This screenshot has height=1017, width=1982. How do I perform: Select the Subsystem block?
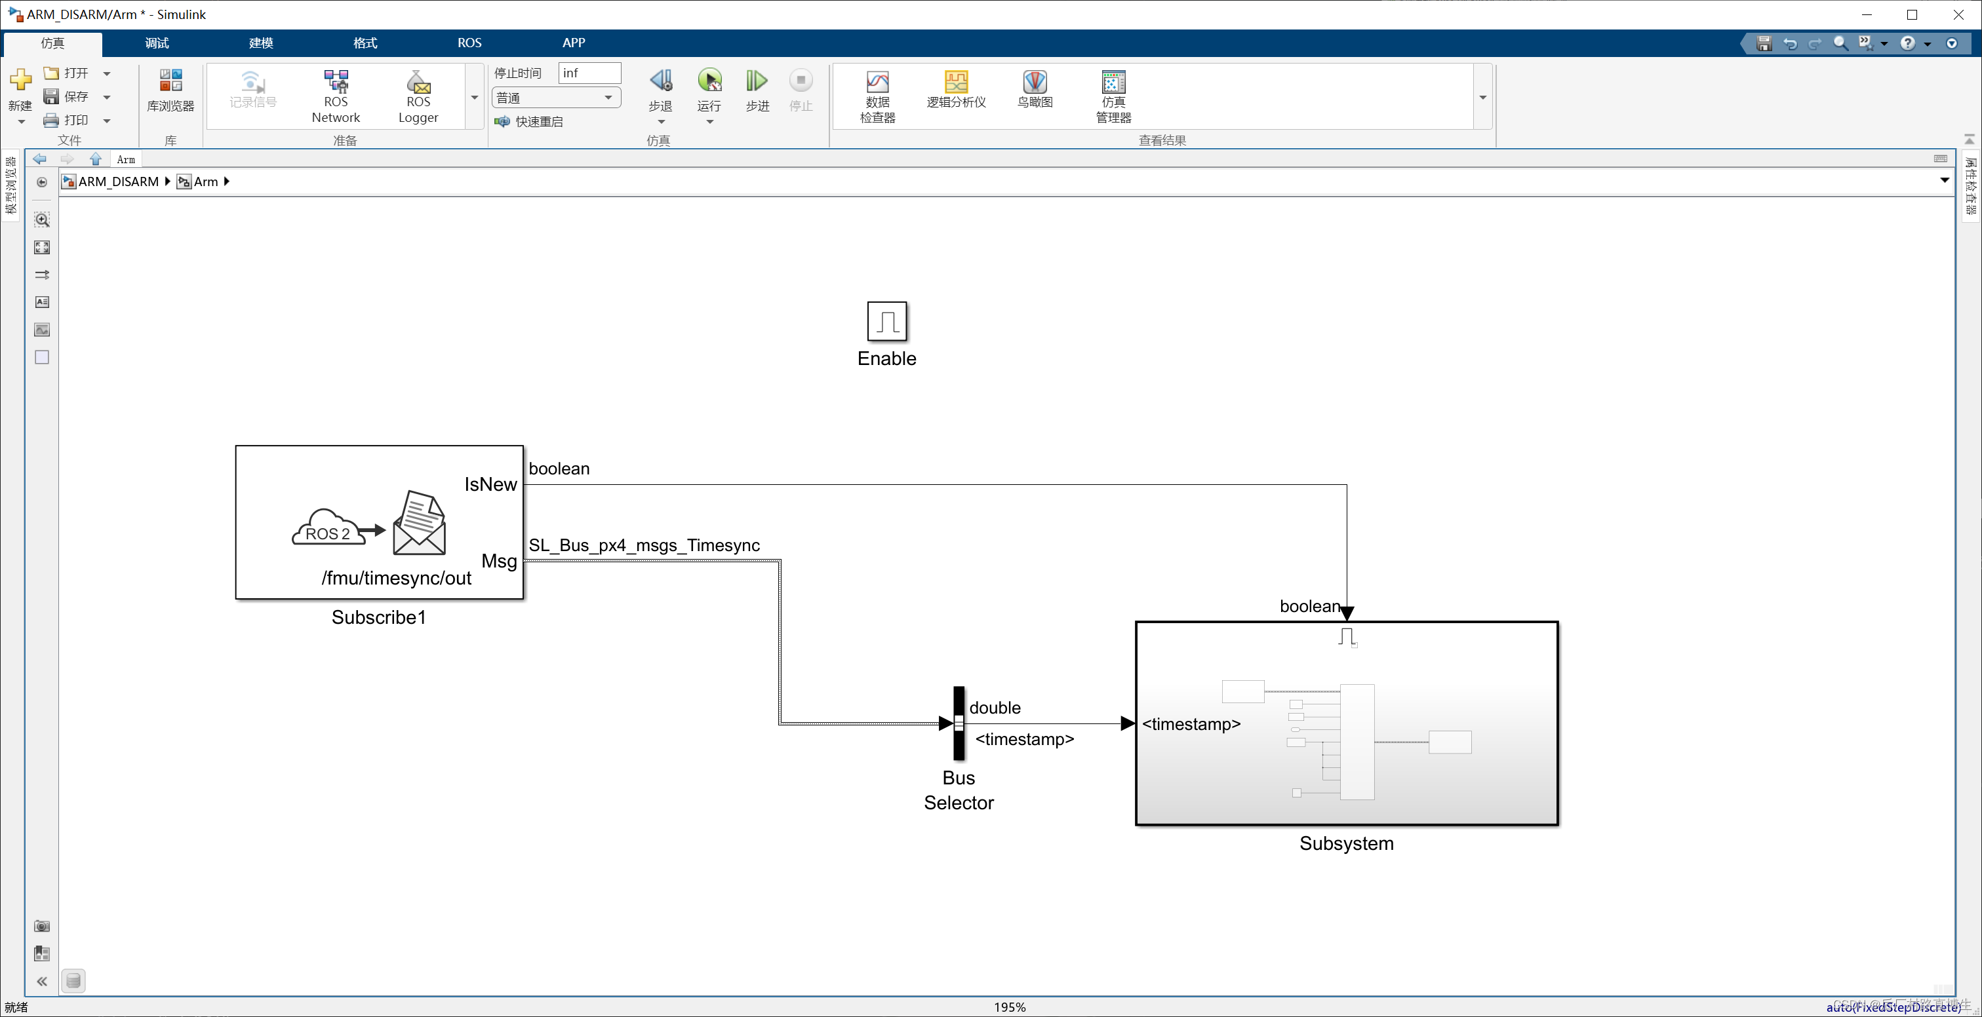pyautogui.click(x=1347, y=723)
